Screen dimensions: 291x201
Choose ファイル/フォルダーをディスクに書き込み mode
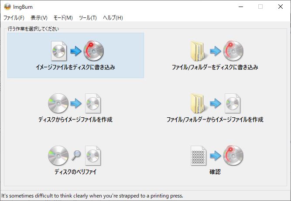(215, 55)
